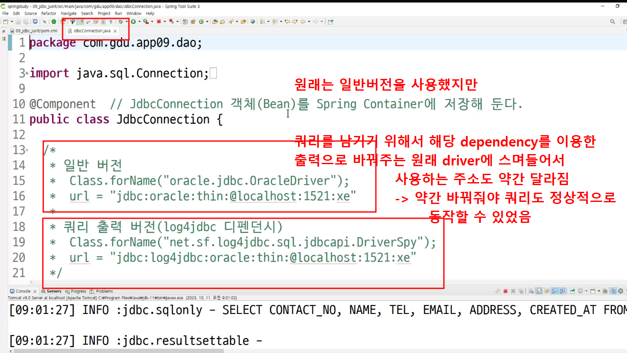Open the Source menu
627x353 pixels.
tap(31, 13)
